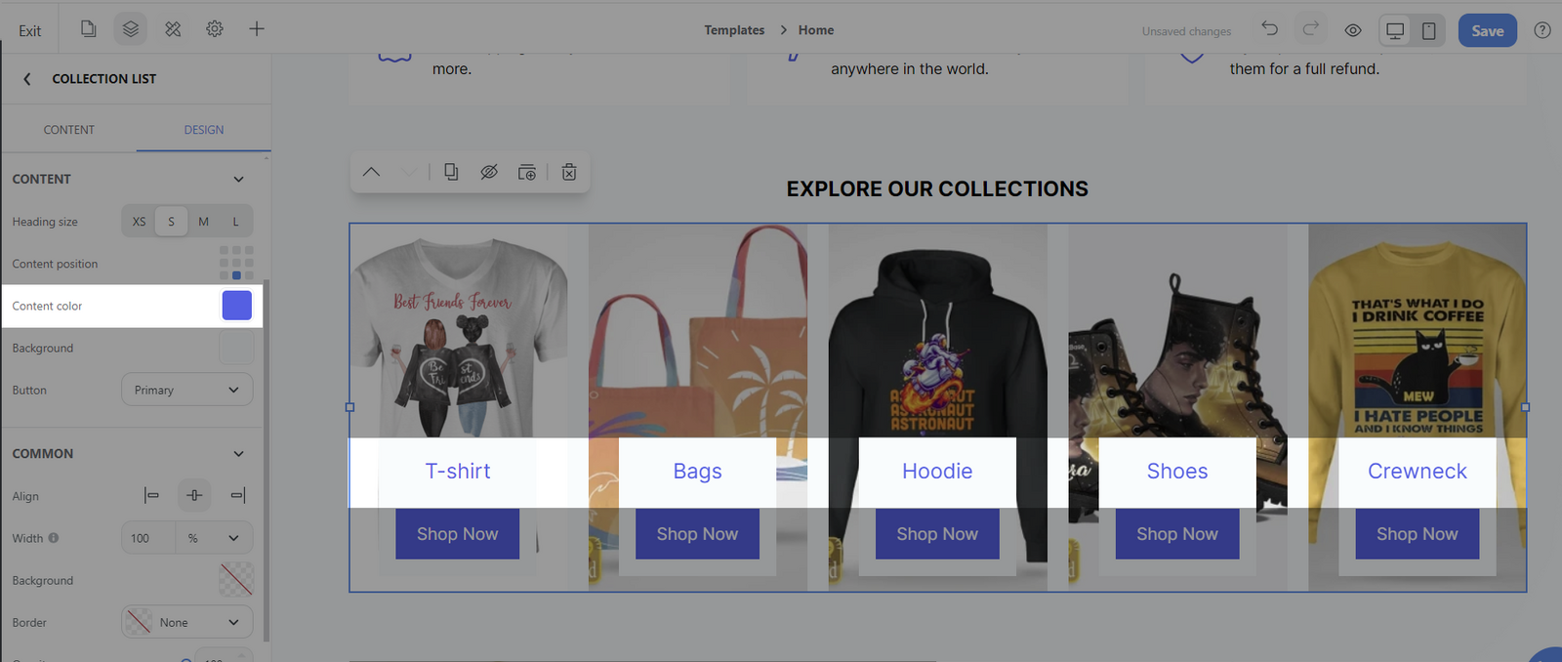Align content to the right
The image size is (1562, 662).
click(237, 496)
